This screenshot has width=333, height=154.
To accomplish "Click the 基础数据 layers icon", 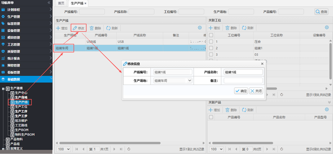I will [x=3, y=79].
